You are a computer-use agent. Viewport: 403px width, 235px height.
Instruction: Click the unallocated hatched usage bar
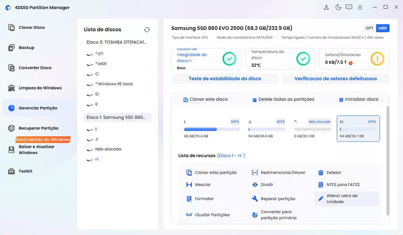pyautogui.click(x=312, y=129)
